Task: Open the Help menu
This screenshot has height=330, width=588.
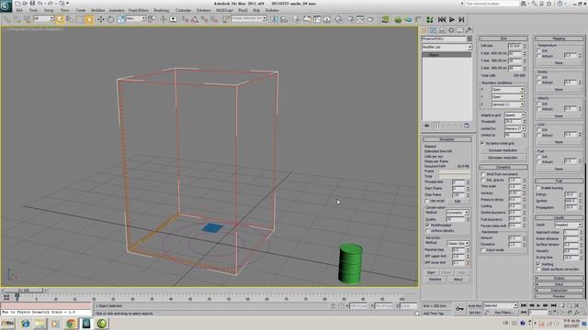Action: point(256,10)
